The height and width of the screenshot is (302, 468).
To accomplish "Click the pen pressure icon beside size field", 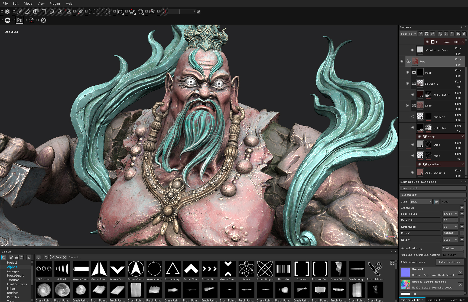I will (x=199, y=12).
